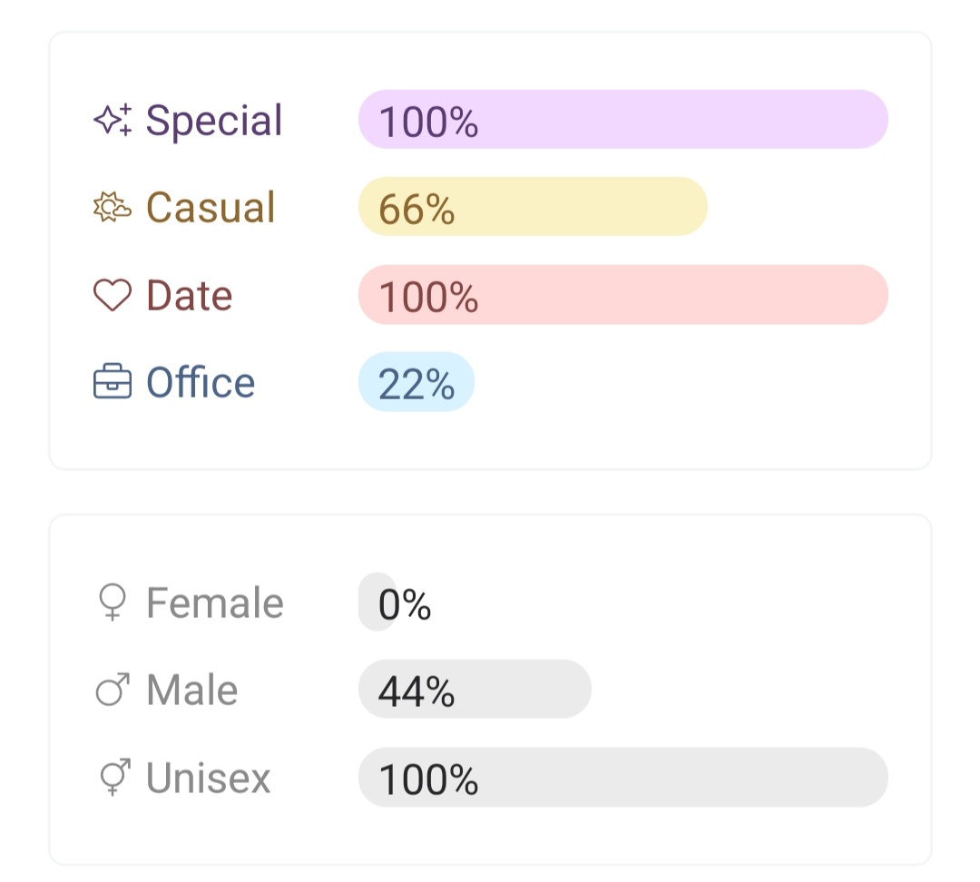Click the sun and cloud Casual icon
Screen dimensions: 980x882
[113, 208]
